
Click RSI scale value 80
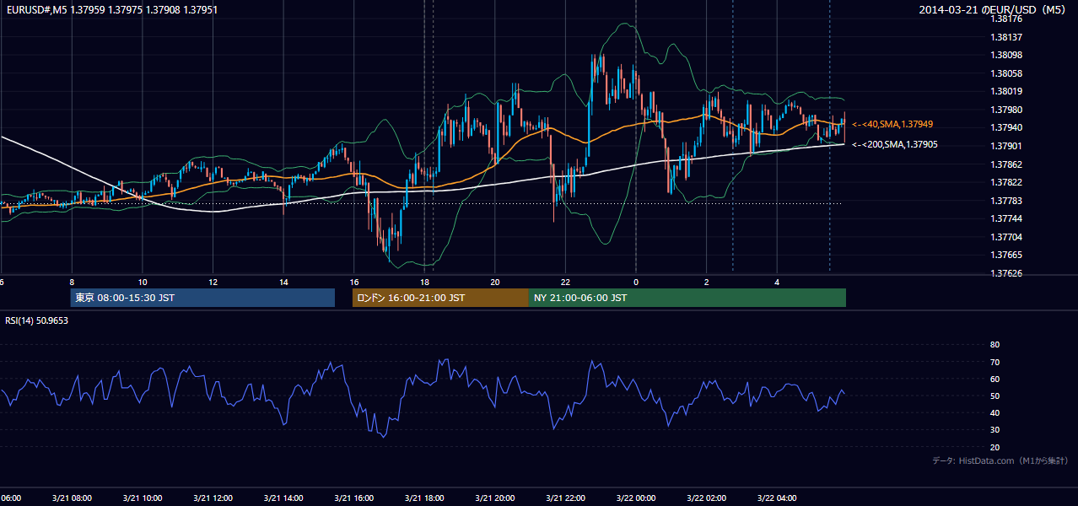click(994, 345)
